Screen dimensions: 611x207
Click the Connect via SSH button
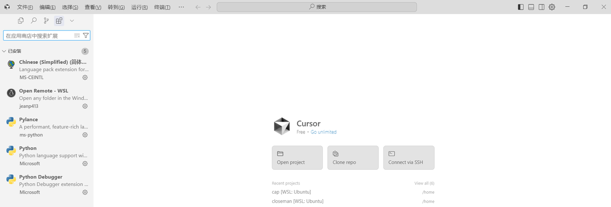coord(409,158)
